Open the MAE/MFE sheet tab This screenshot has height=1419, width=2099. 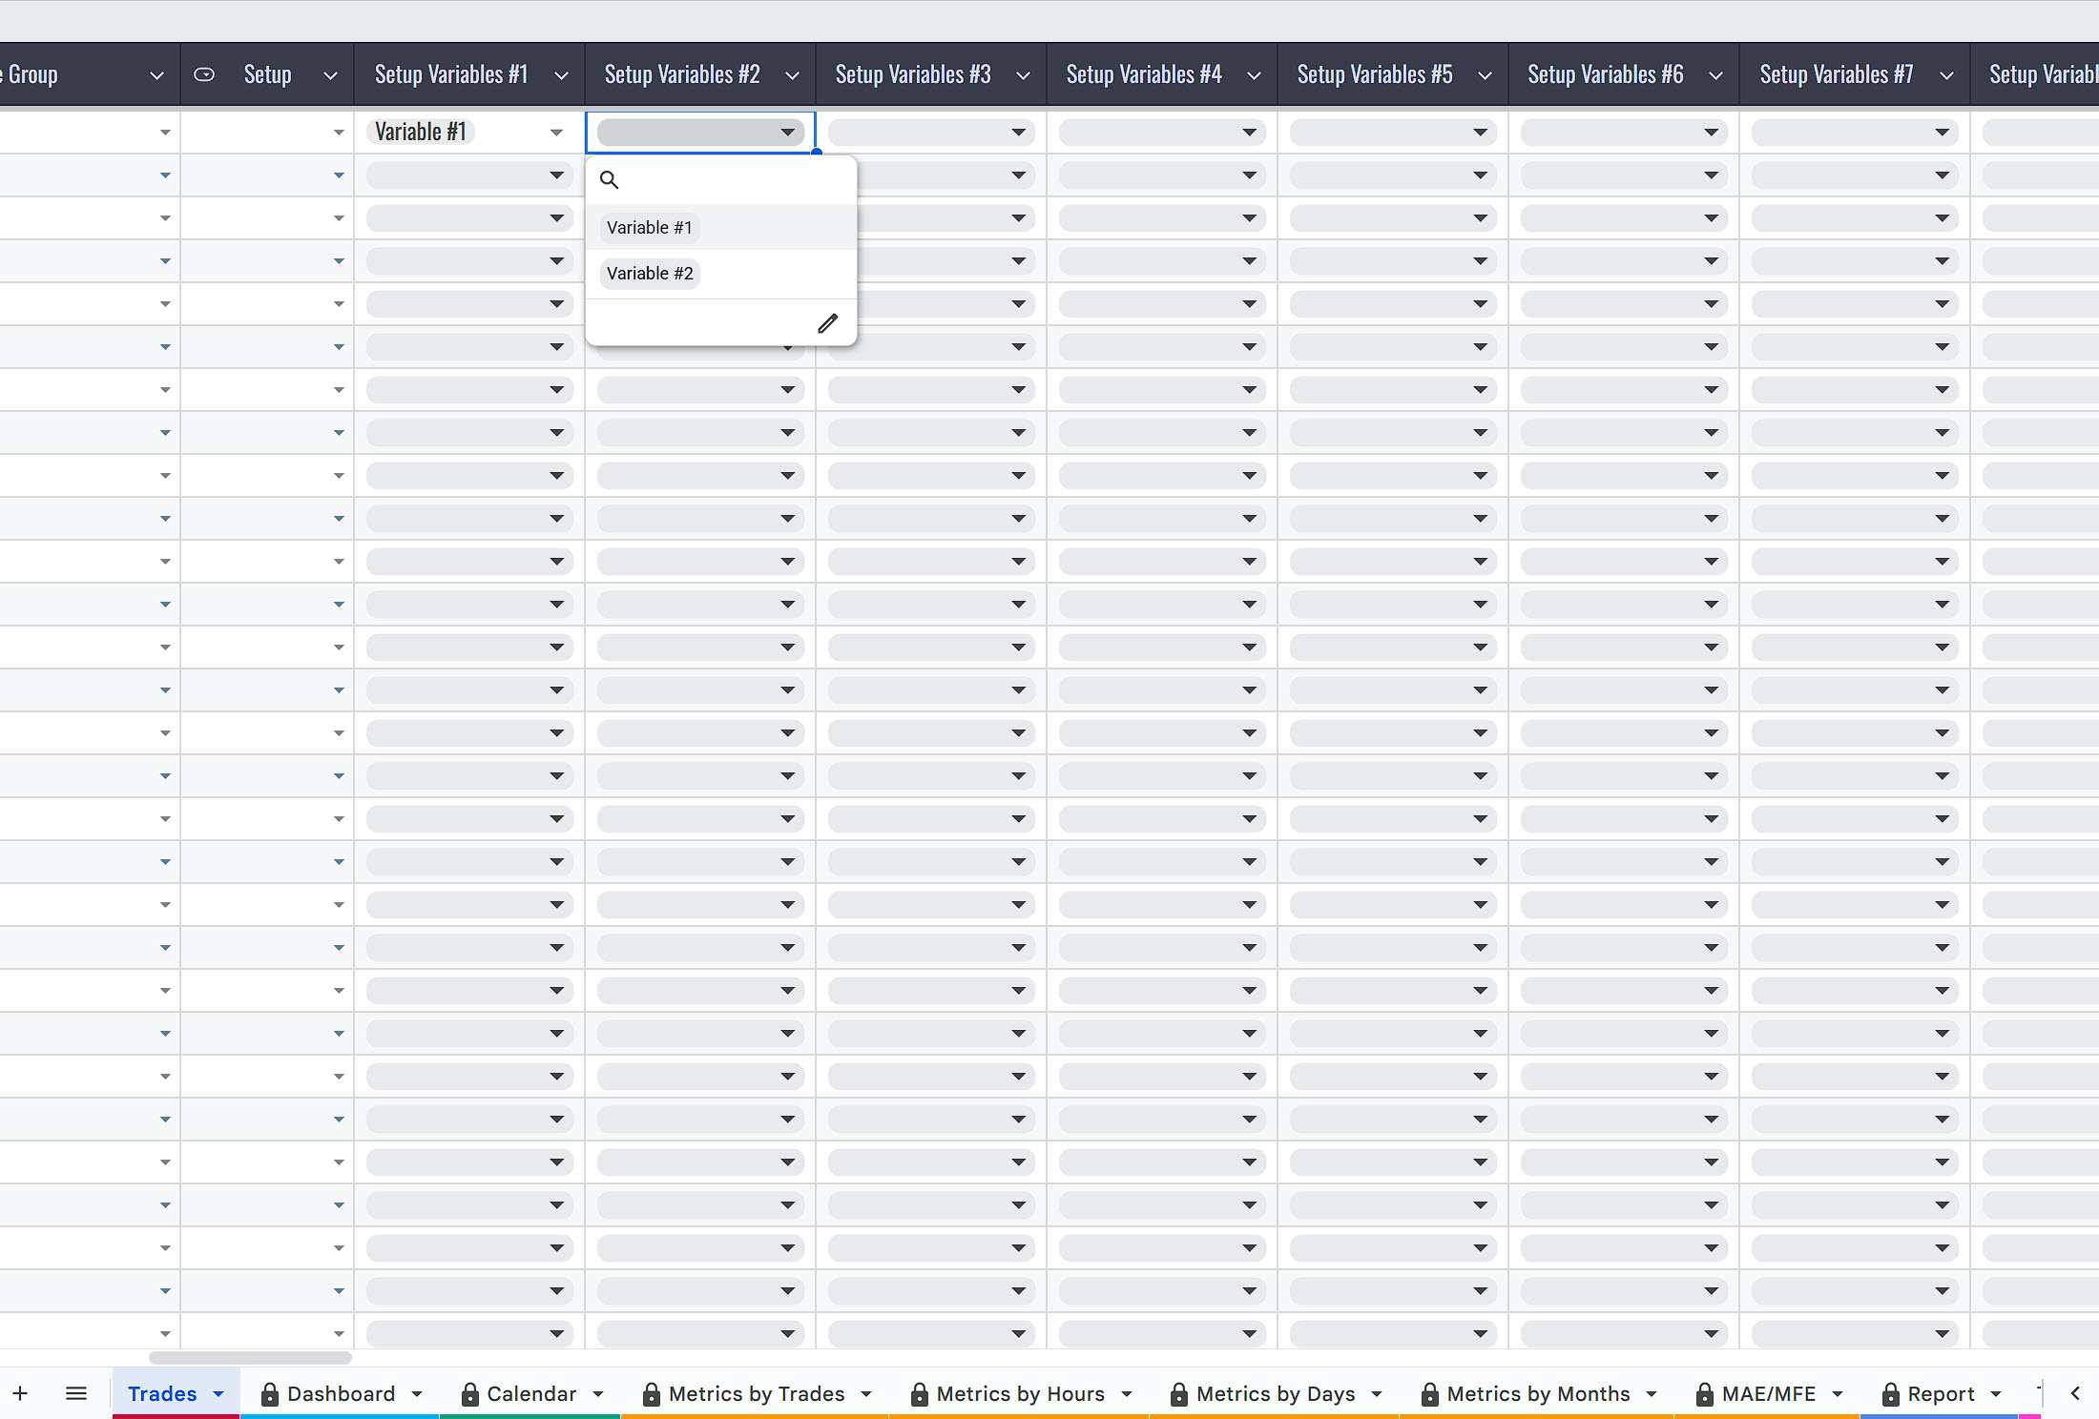(1768, 1394)
